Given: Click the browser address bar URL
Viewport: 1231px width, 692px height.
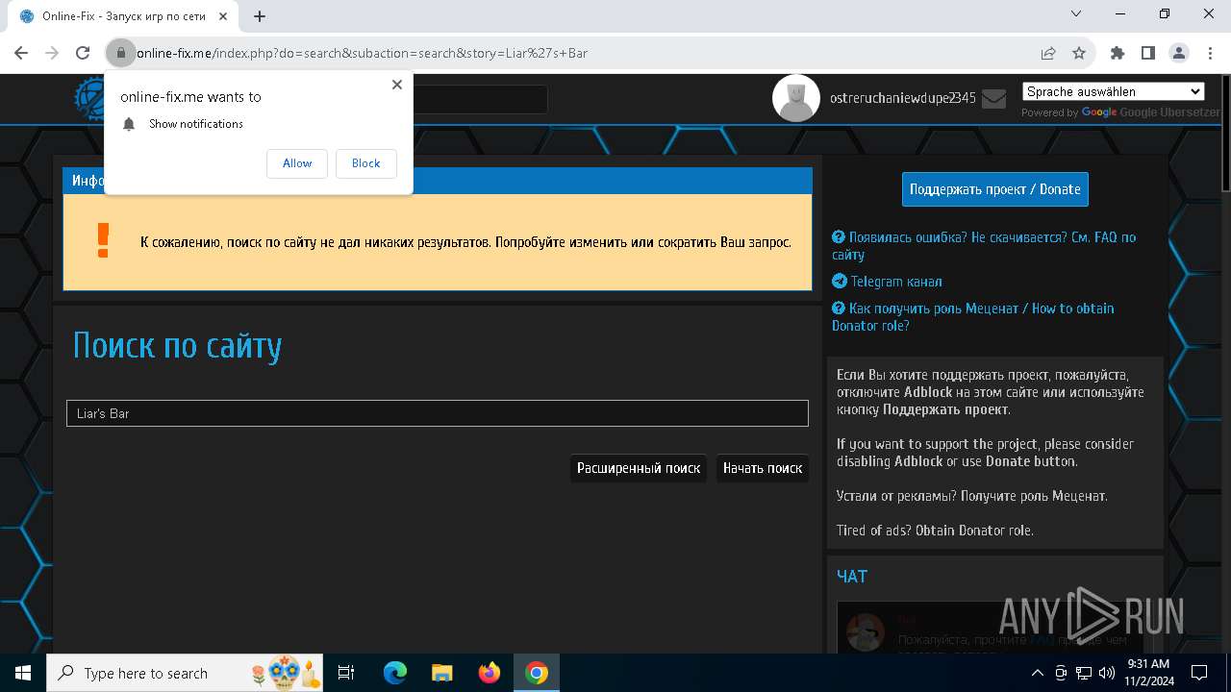Looking at the screenshot, I should [362, 53].
